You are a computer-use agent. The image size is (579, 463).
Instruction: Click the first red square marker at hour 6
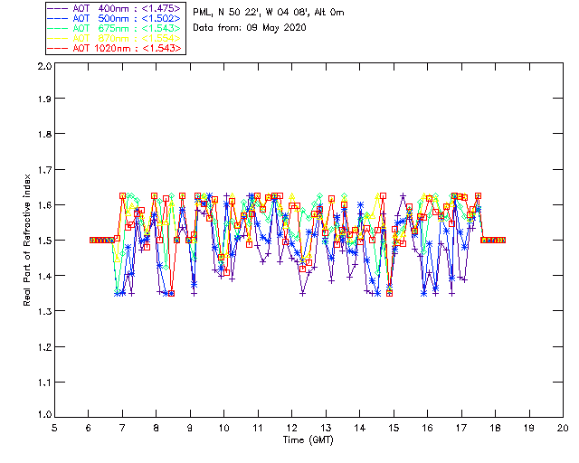click(92, 240)
